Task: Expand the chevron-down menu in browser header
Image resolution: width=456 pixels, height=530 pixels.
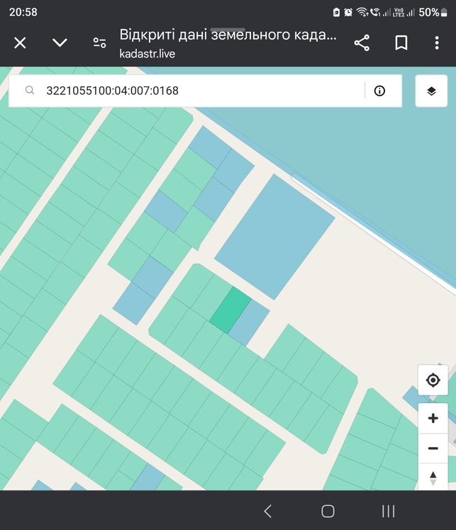Action: click(60, 43)
